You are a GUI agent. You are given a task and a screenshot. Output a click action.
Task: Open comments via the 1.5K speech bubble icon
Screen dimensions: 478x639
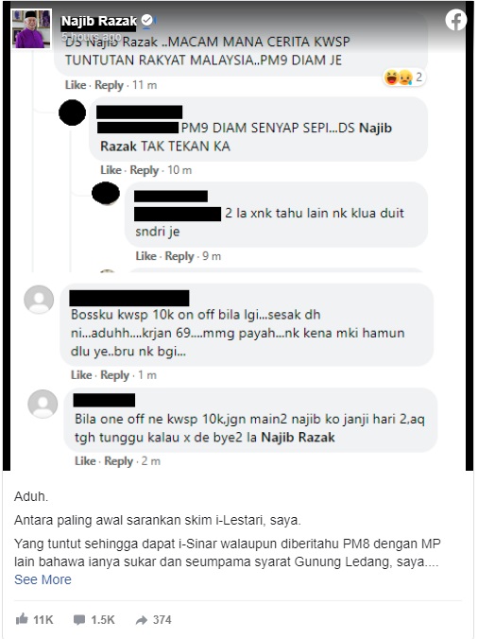pos(79,620)
